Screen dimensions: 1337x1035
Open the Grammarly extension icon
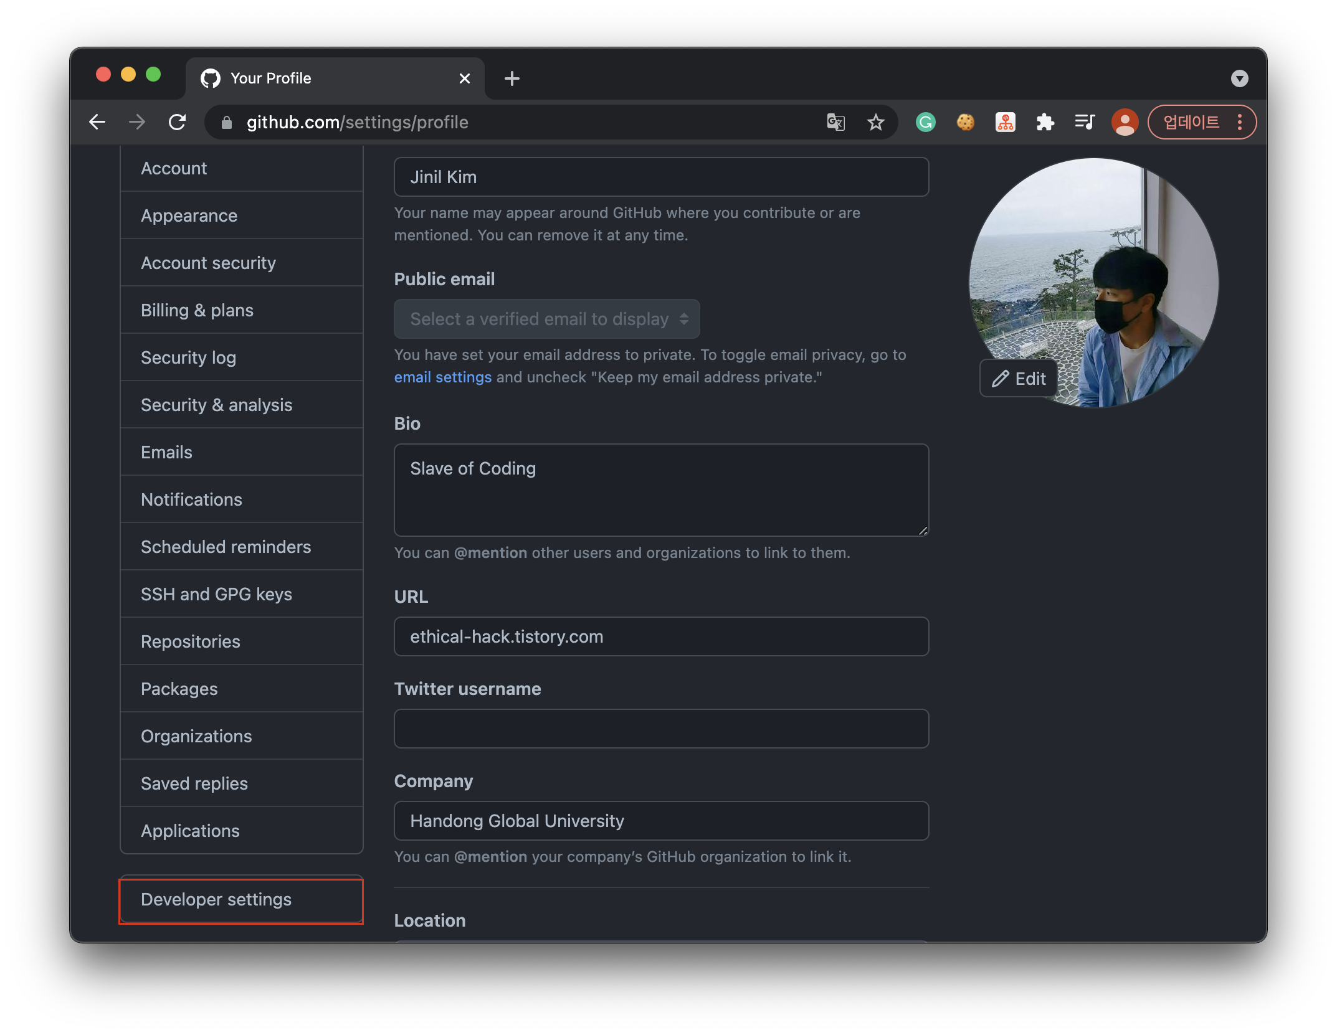(926, 122)
